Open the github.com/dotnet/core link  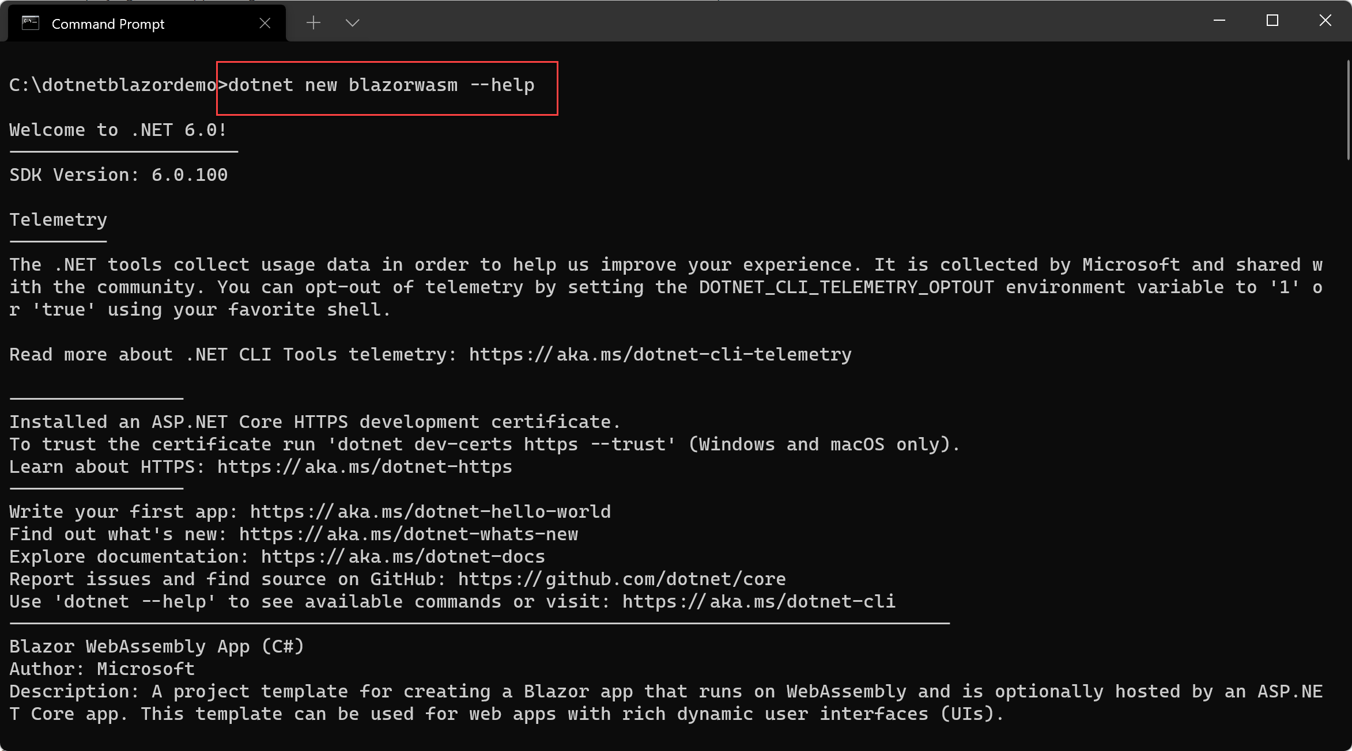(x=622, y=579)
